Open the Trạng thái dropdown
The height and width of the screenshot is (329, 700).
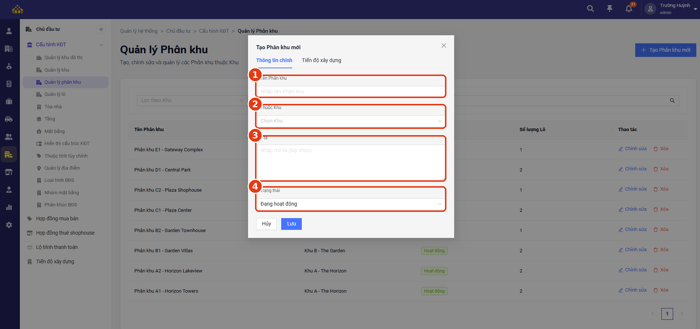351,204
